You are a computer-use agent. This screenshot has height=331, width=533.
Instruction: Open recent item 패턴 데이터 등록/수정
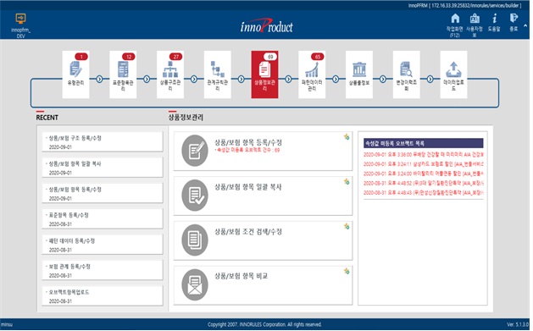point(103,245)
